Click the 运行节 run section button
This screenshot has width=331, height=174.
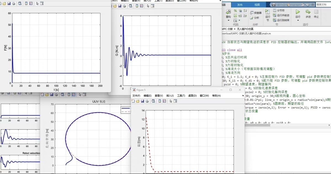click(268, 15)
